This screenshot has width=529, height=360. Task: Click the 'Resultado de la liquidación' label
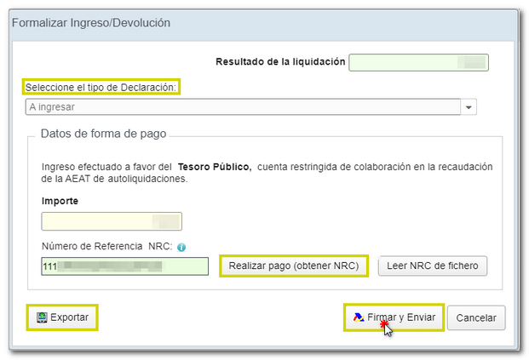click(x=280, y=61)
